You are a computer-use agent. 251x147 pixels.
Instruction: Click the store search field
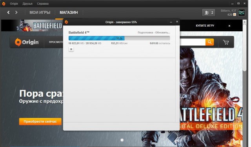(x=193, y=42)
